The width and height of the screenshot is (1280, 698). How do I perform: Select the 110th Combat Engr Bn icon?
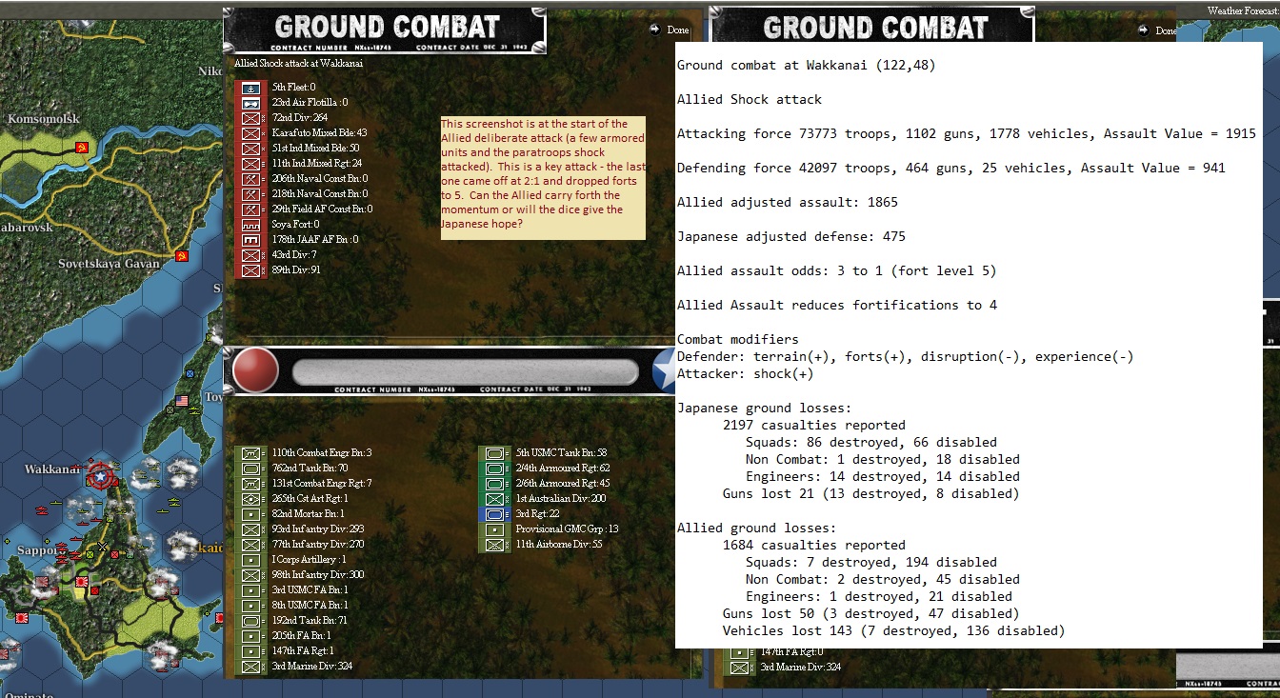point(251,453)
